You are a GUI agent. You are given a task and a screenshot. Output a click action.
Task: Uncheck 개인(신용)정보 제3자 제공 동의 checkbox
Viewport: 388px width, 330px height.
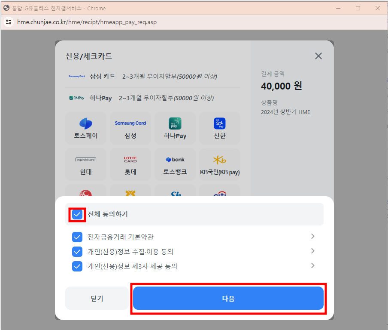77,266
